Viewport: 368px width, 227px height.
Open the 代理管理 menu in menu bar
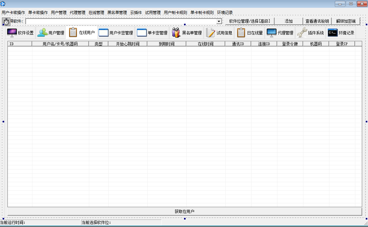(78, 13)
